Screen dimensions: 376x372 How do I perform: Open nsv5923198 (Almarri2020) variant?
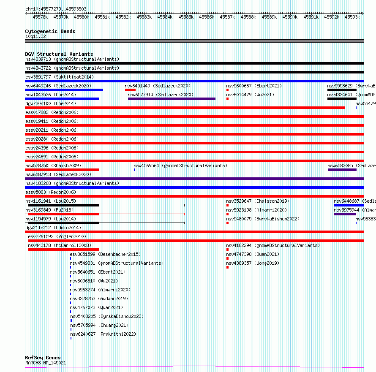(256, 210)
